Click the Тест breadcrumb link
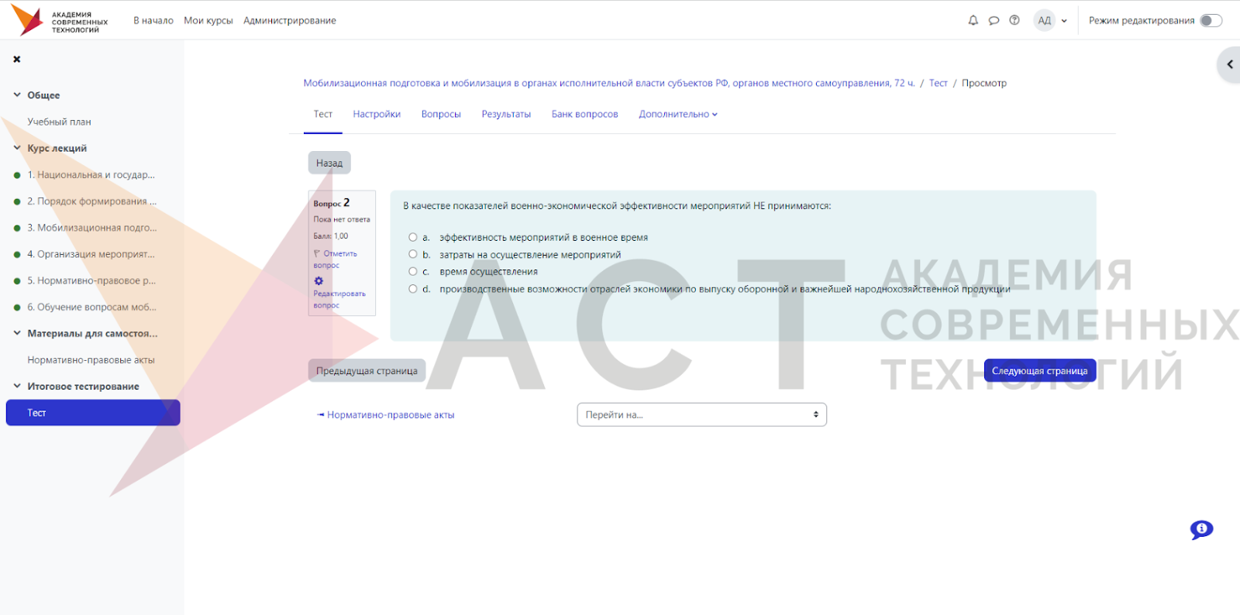This screenshot has width=1240, height=615. (939, 83)
